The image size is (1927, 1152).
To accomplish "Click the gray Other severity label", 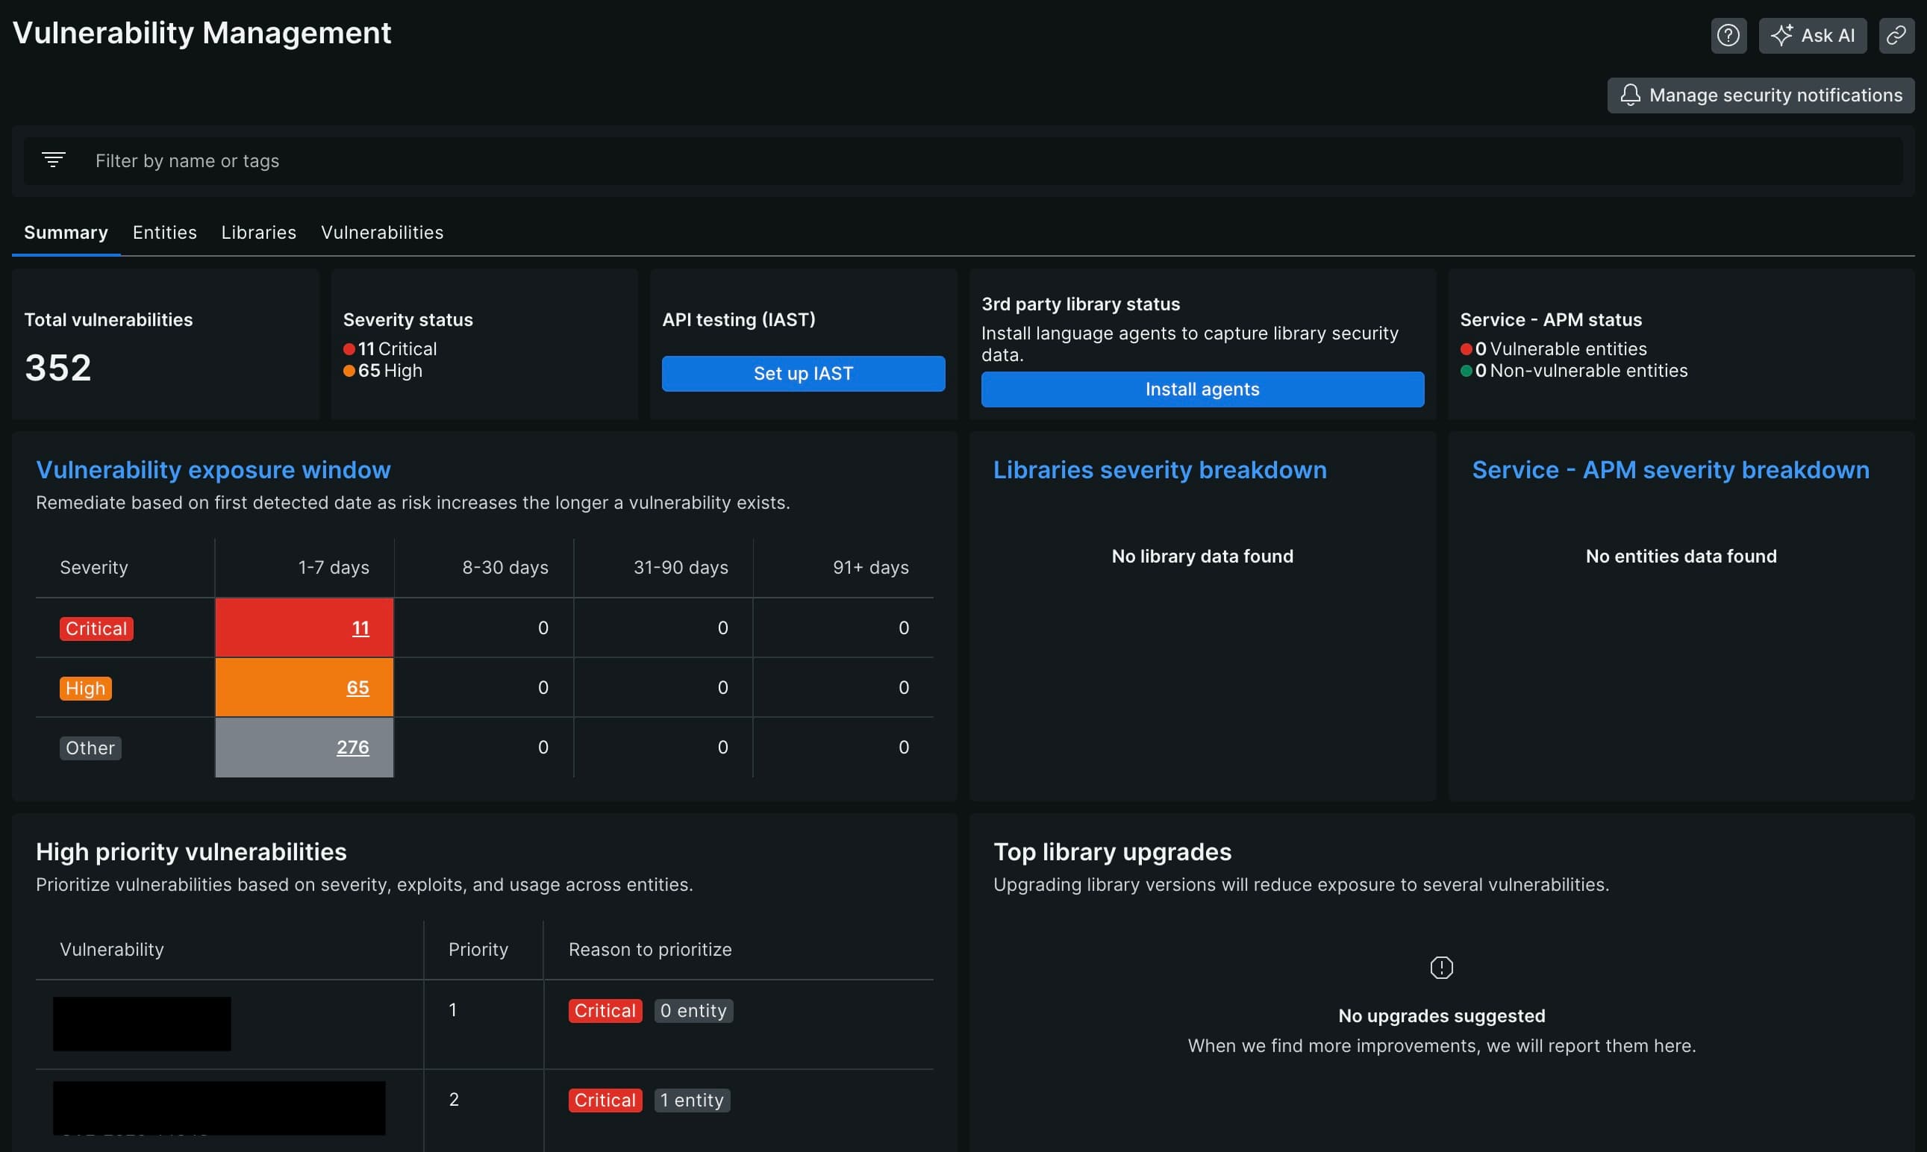I will 90,748.
